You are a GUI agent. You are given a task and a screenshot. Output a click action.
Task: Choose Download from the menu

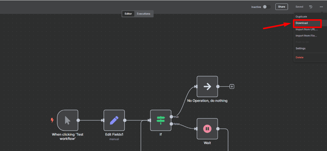(302, 23)
